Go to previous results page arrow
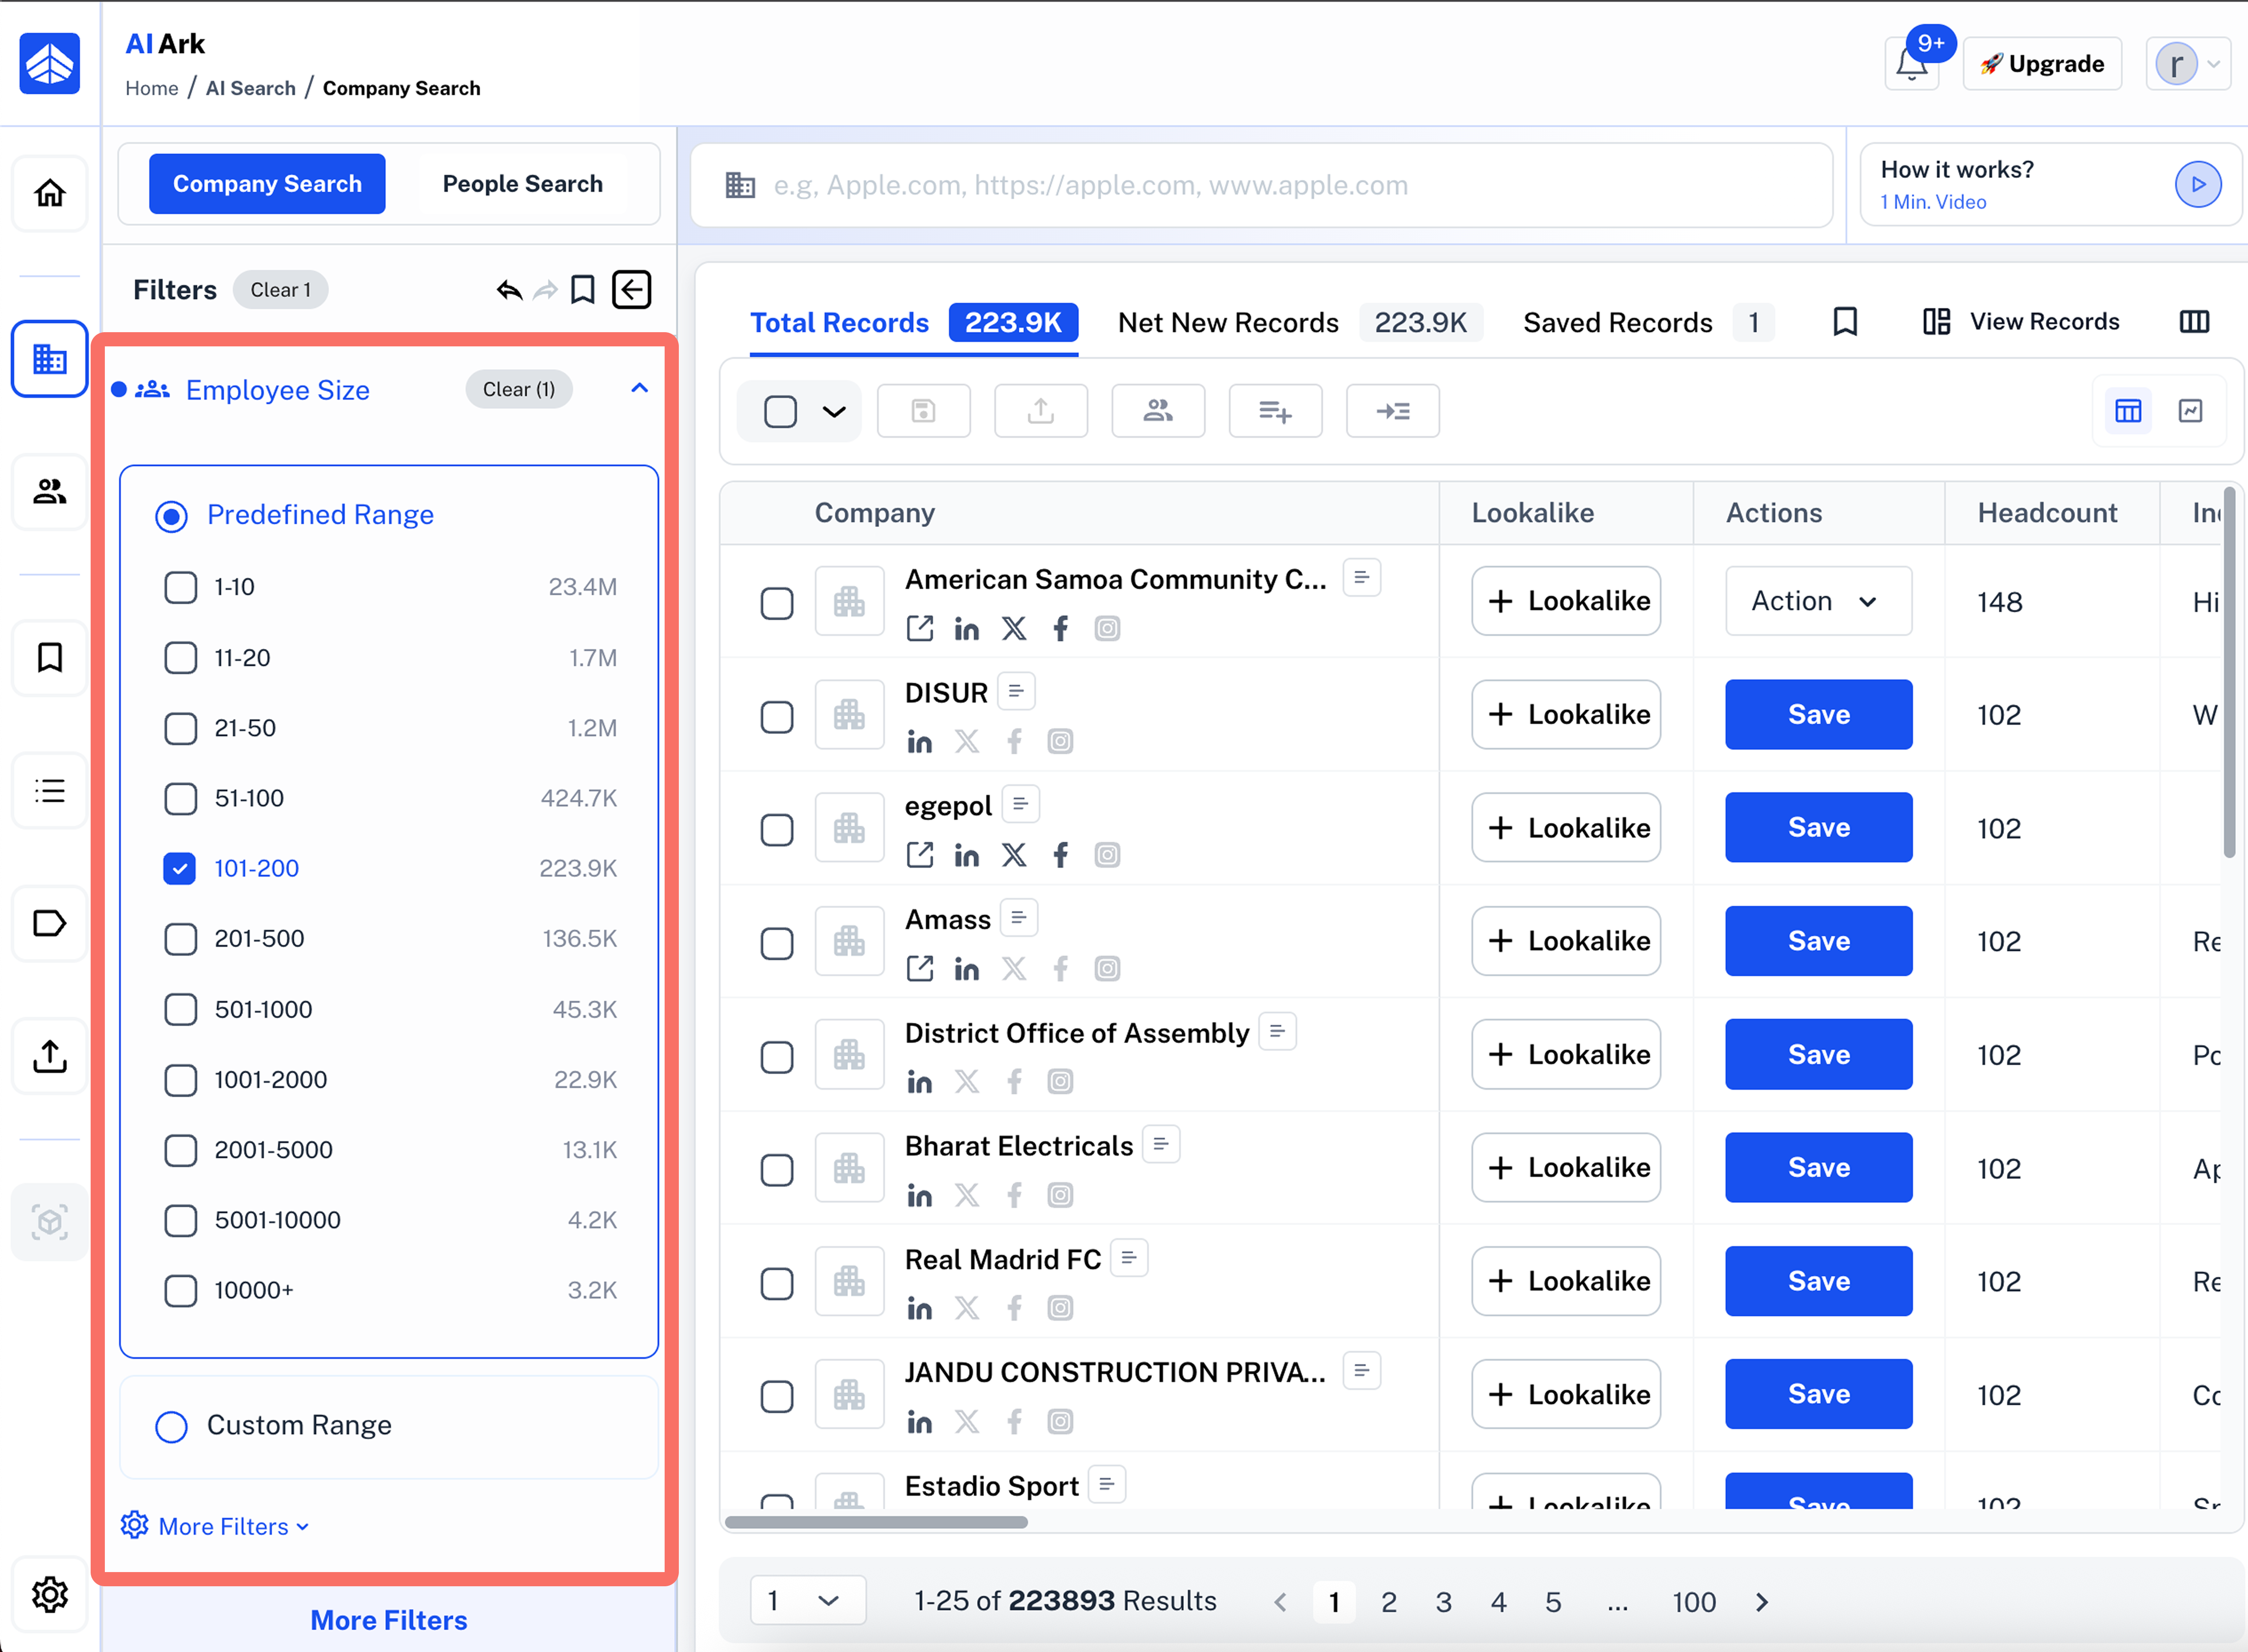Screen dimensions: 2248x1652 pyautogui.click(x=1279, y=1602)
